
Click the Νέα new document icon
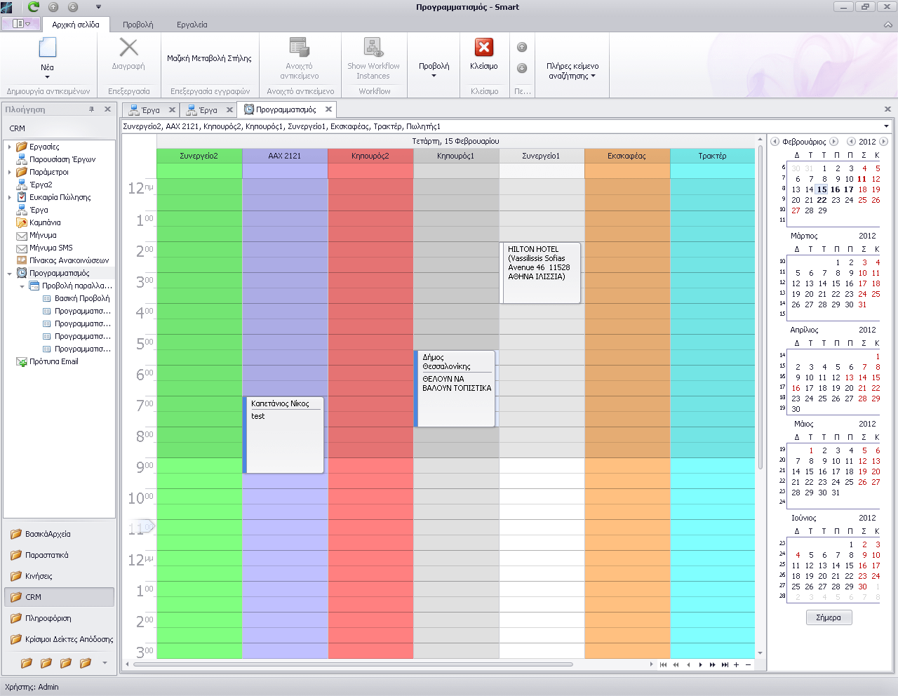[47, 48]
